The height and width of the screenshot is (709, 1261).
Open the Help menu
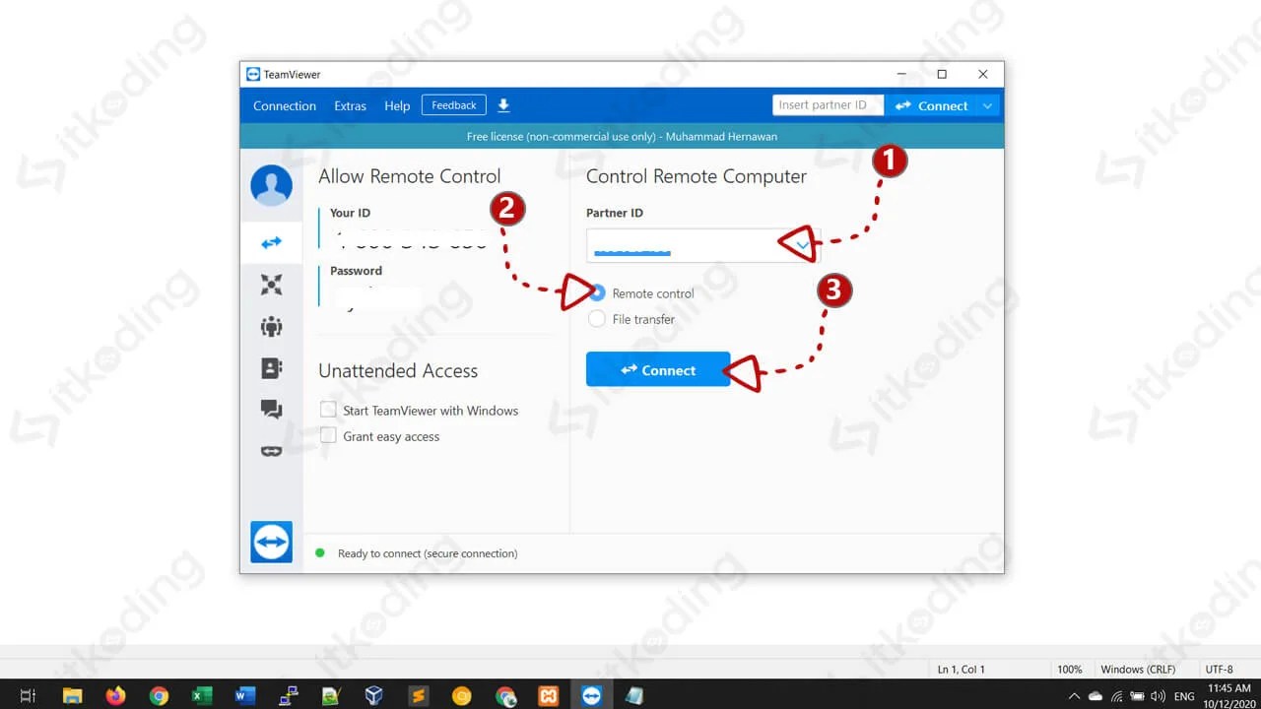coord(397,105)
